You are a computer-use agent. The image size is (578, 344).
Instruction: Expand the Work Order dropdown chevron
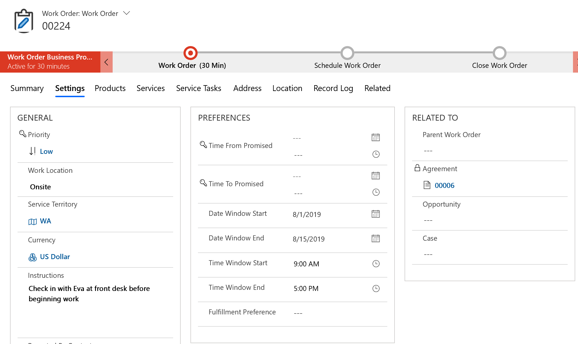(126, 13)
